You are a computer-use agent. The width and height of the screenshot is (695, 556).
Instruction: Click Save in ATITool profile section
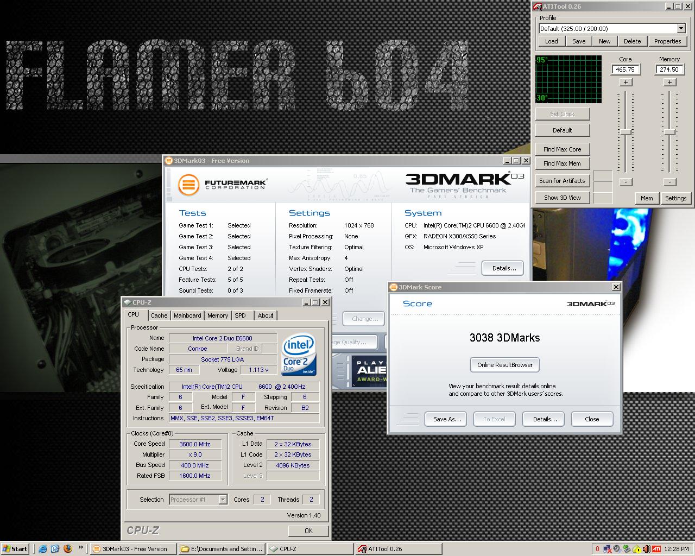[579, 41]
